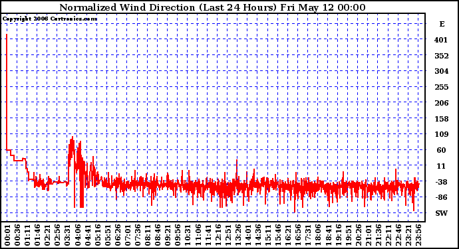This screenshot has width=459, height=249.
Task: Click the 07:01 time label
Action: click(128, 235)
